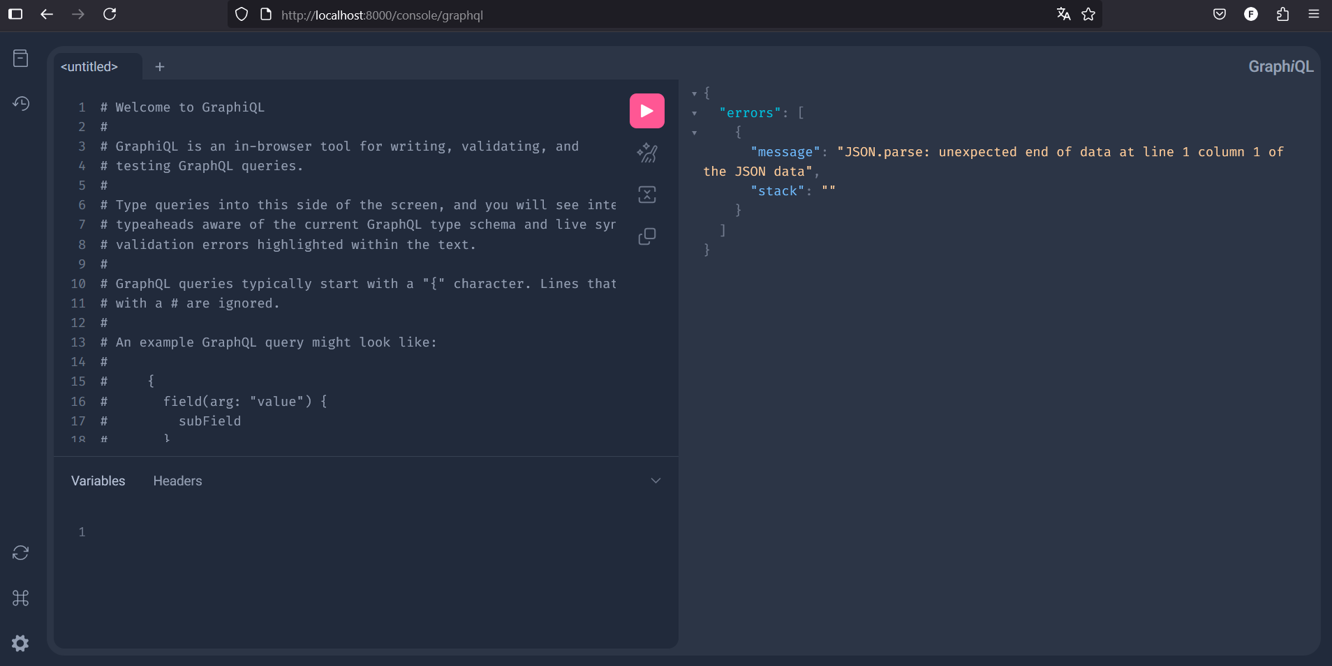Prettify the query with the magic wand icon
1332x666 pixels.
point(647,153)
